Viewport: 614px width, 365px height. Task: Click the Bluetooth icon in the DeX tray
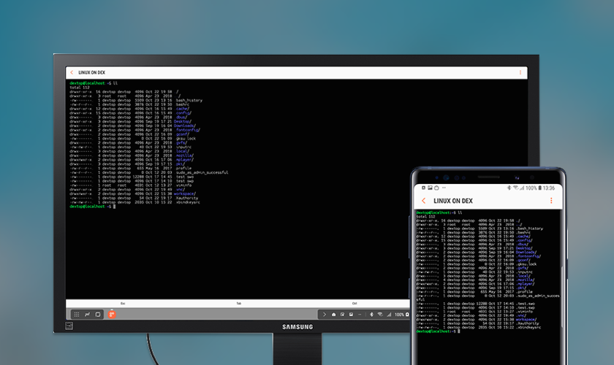click(x=371, y=314)
